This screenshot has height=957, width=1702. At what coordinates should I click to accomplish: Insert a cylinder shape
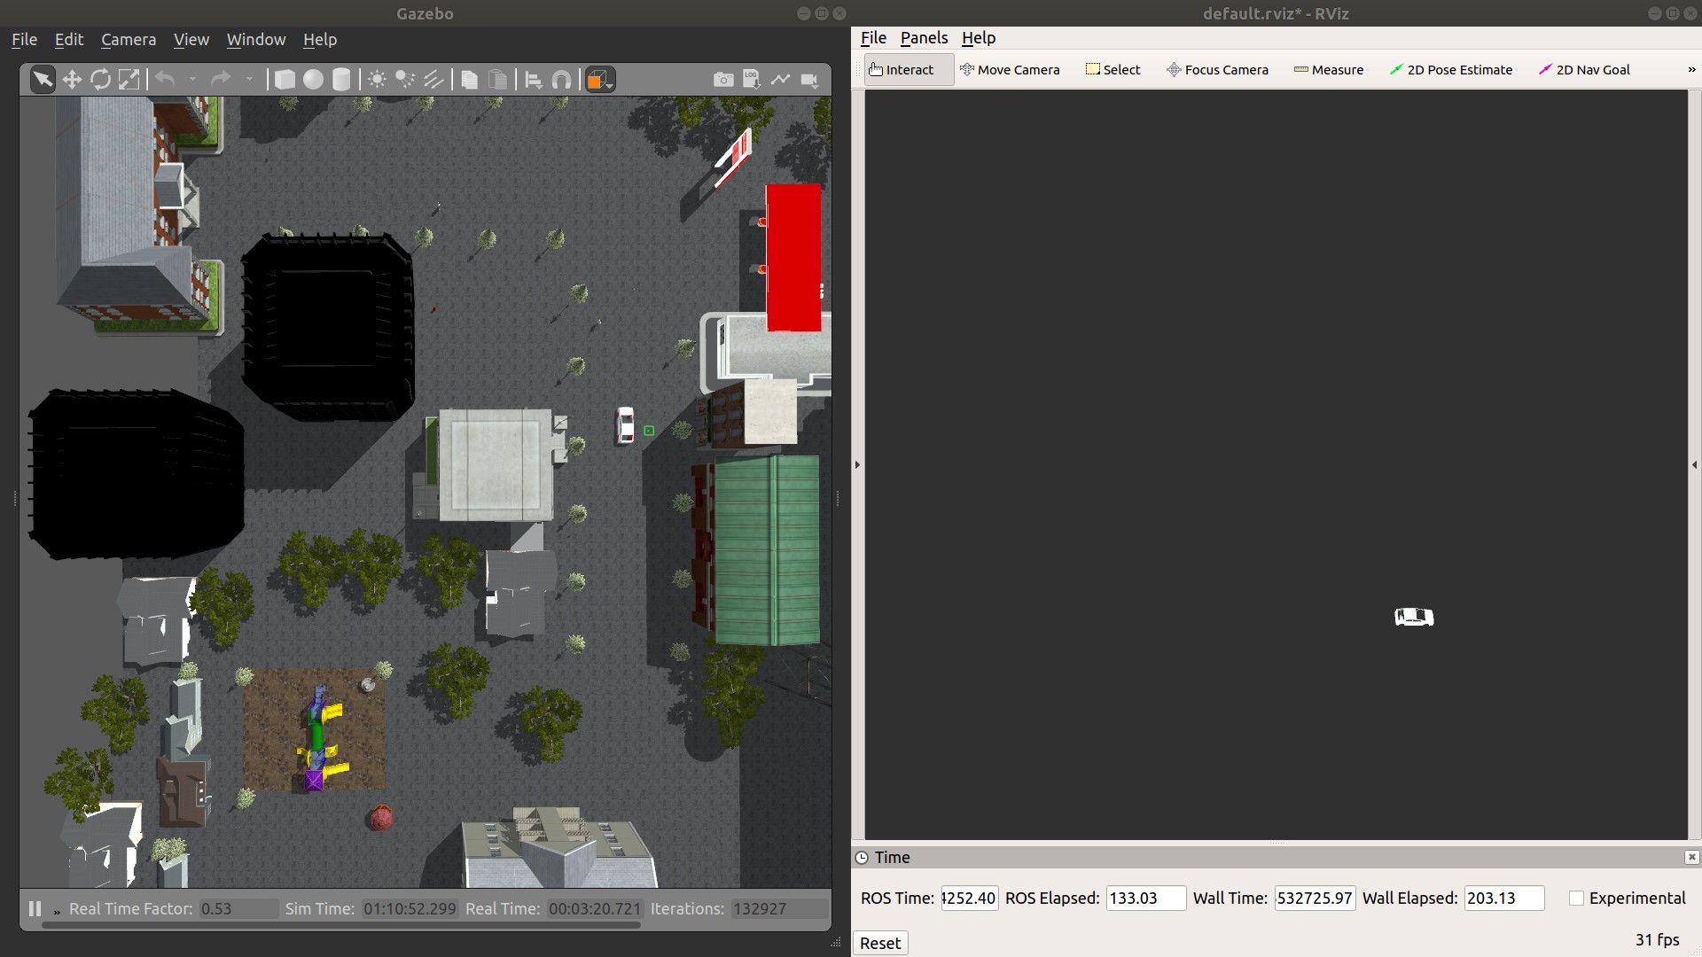[x=341, y=80]
